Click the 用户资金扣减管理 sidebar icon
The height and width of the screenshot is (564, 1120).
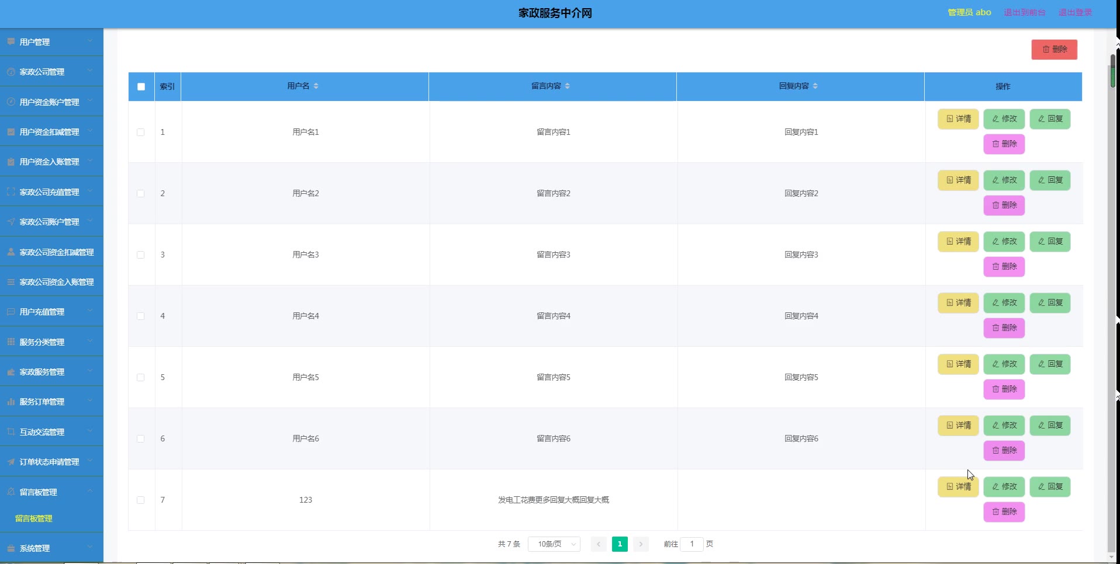coord(11,132)
